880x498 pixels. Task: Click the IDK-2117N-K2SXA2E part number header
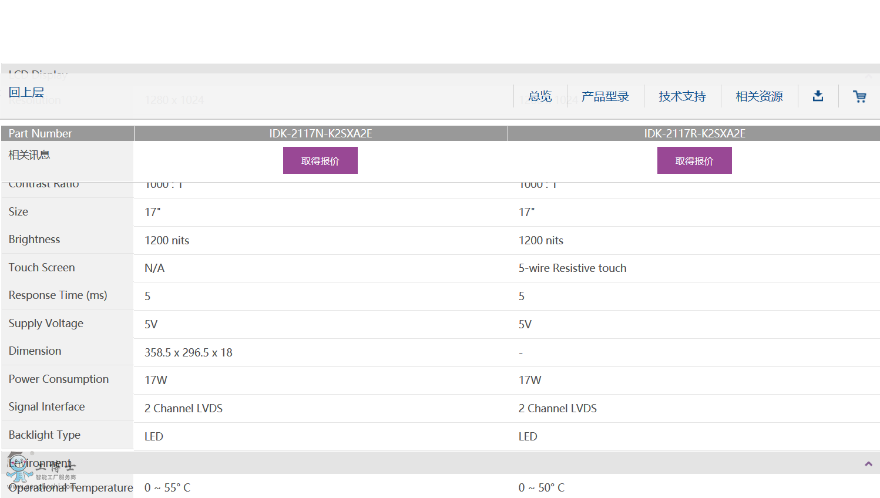click(x=321, y=133)
